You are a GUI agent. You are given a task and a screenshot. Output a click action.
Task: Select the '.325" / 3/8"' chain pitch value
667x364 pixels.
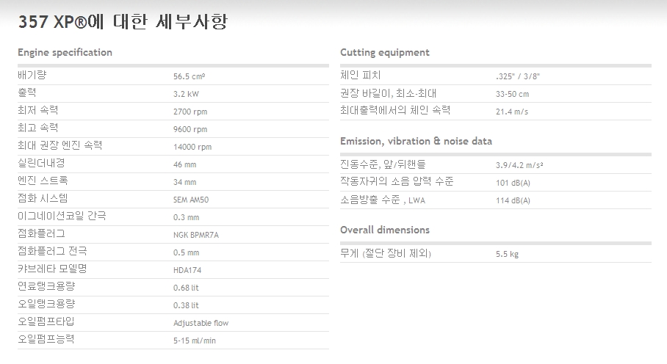pyautogui.click(x=518, y=76)
